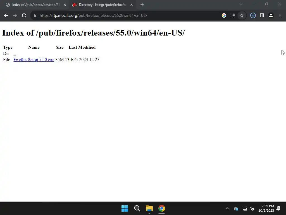Go up to the parent directory link
286x215 pixels.
pyautogui.click(x=15, y=53)
